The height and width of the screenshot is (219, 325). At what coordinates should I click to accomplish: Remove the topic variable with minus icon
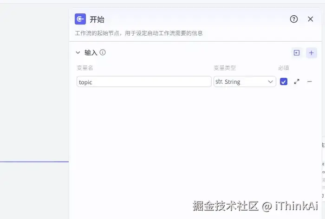tap(310, 81)
